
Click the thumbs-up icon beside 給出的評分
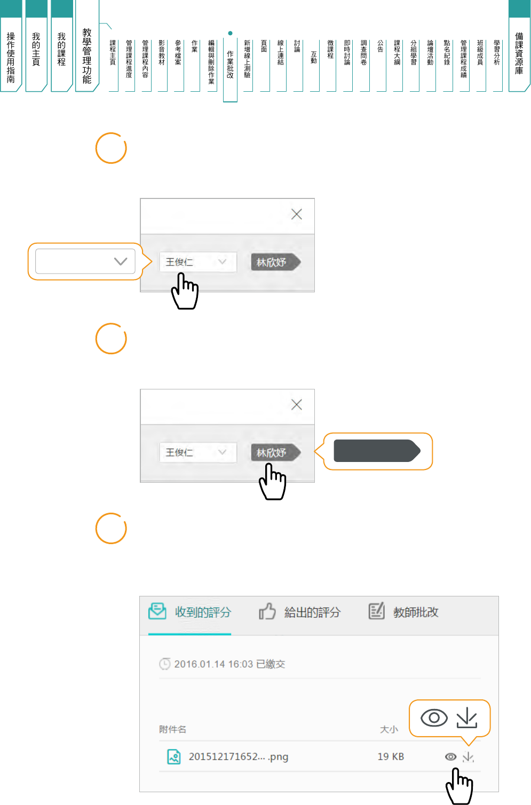(x=267, y=611)
